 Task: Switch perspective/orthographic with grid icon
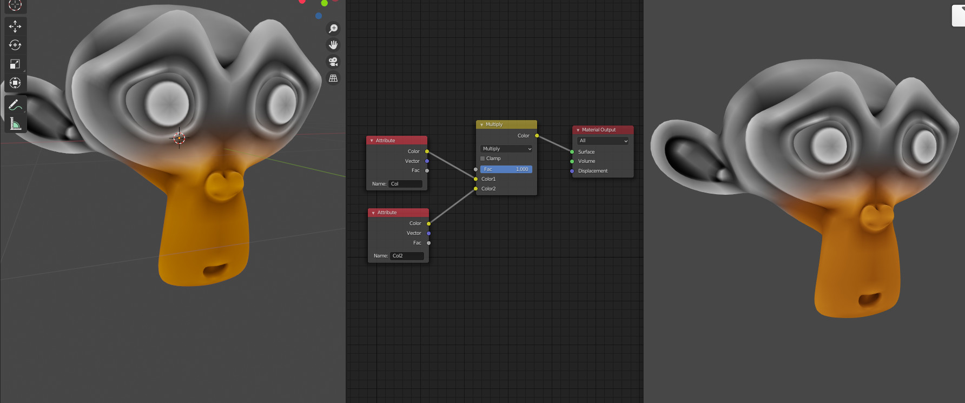click(x=333, y=78)
